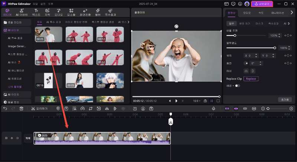Open the local media folder entry
Image resolution: width=297 pixels, height=162 pixels.
pos(17,23)
